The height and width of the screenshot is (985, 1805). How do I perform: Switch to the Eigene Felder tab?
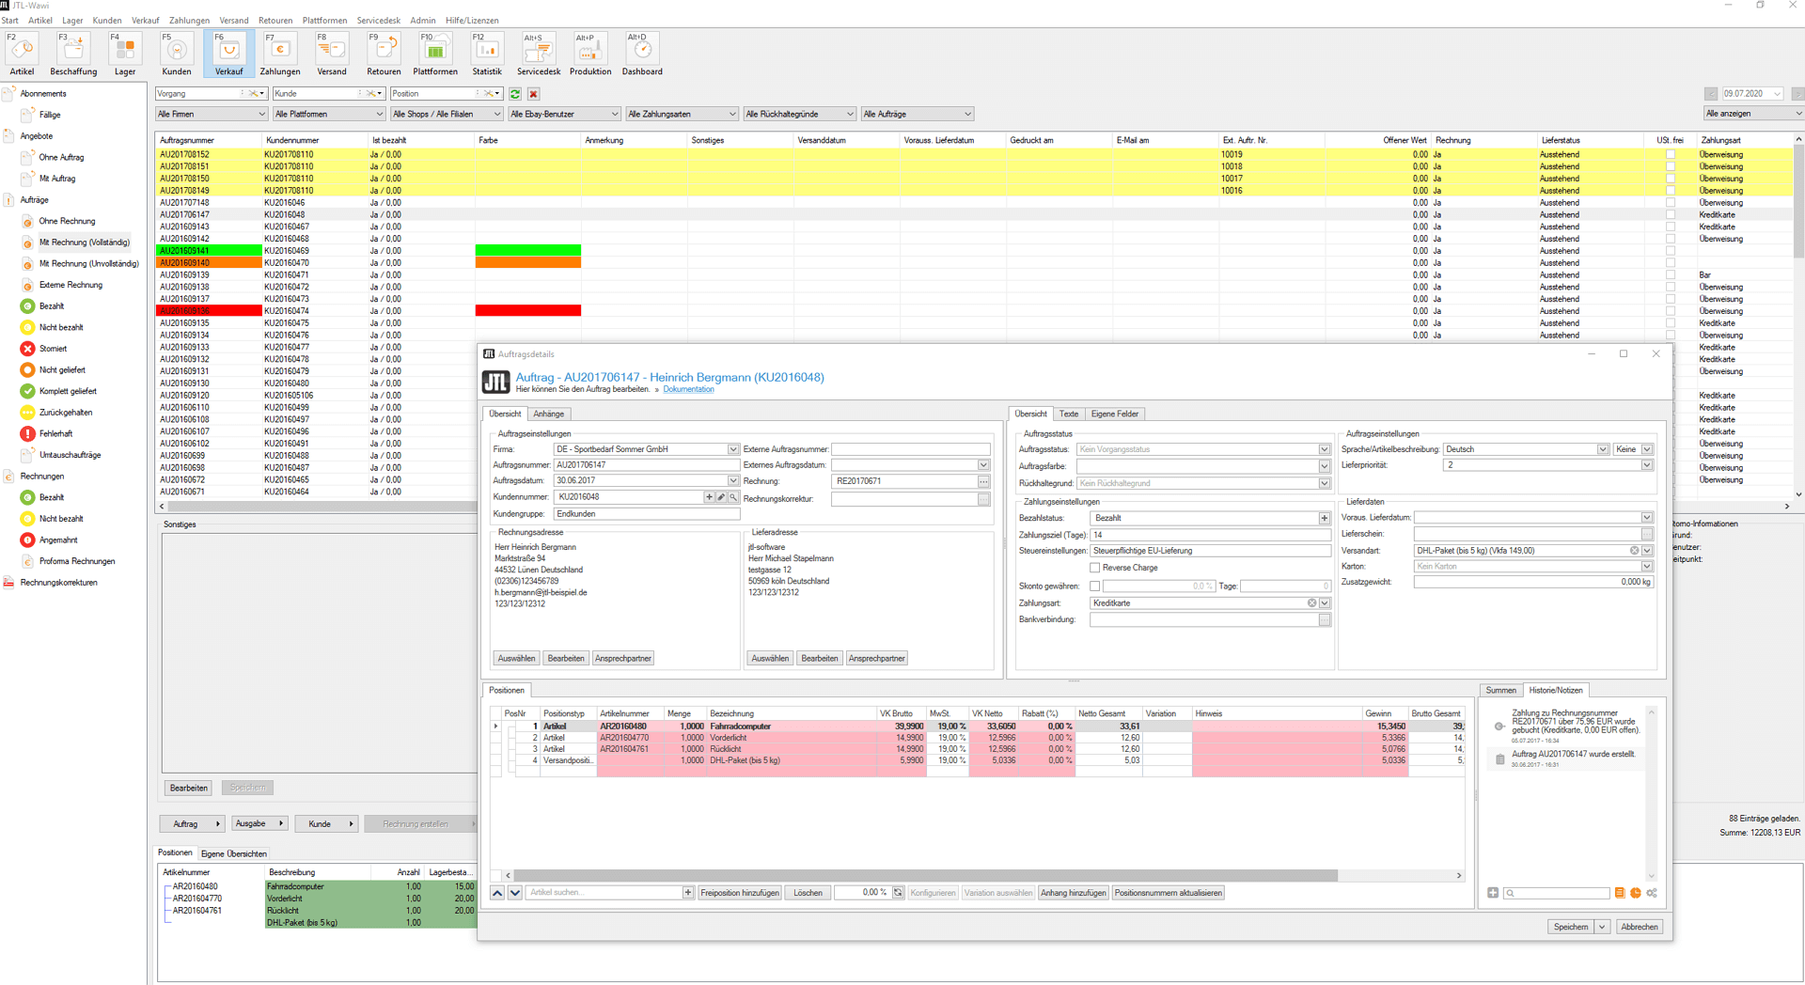(1114, 414)
